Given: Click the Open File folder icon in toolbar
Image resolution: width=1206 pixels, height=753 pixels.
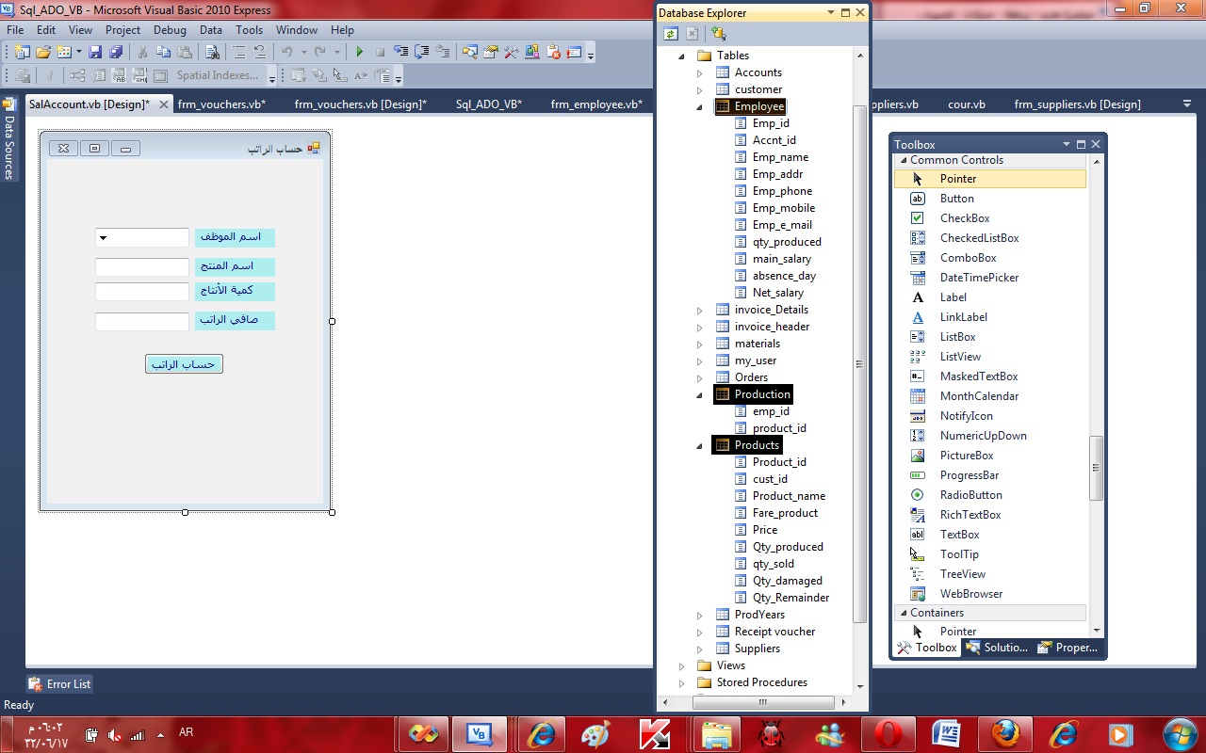Looking at the screenshot, I should click(x=42, y=53).
